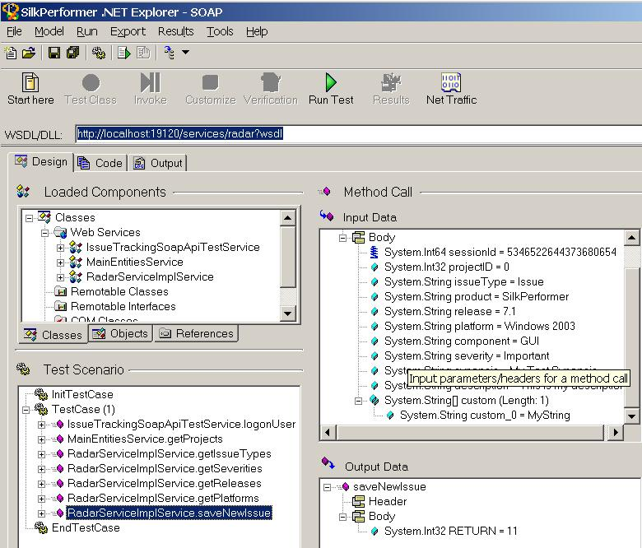This screenshot has width=642, height=548.
Task: Select System.Int32 RETURN = 11 value
Action: click(450, 532)
